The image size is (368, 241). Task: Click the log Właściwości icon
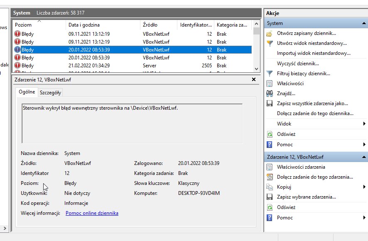pyautogui.click(x=270, y=84)
